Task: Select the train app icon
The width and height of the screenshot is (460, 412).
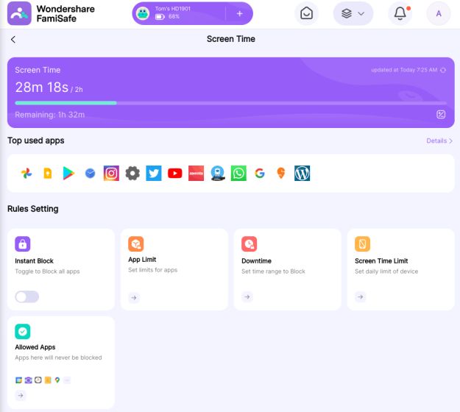Action: click(217, 174)
